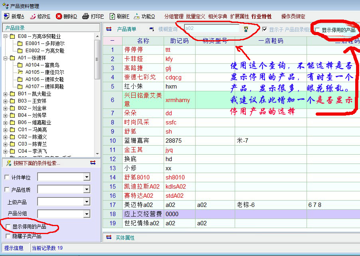Check the 计件单位 checkbox
Screen dimensions: 360x256
[7, 177]
